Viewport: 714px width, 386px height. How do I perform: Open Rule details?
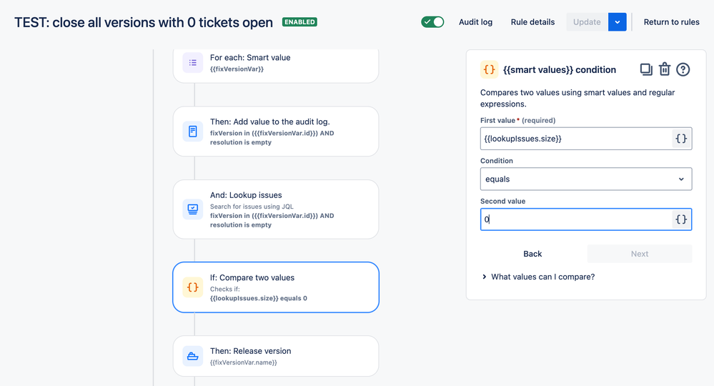pyautogui.click(x=532, y=22)
